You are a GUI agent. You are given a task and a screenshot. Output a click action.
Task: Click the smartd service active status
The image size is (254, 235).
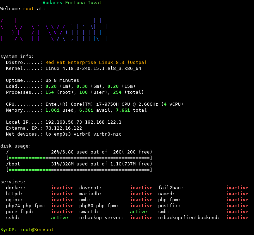pos(138,212)
